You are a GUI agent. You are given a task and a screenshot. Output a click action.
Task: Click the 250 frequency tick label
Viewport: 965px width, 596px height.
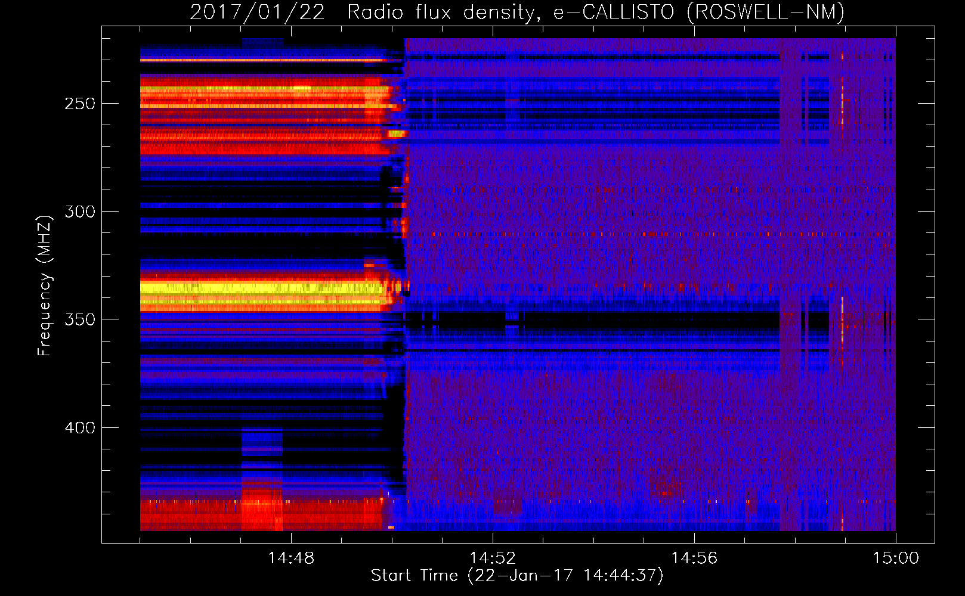point(80,104)
